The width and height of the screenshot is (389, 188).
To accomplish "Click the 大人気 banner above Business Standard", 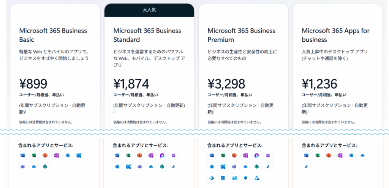I will [149, 10].
